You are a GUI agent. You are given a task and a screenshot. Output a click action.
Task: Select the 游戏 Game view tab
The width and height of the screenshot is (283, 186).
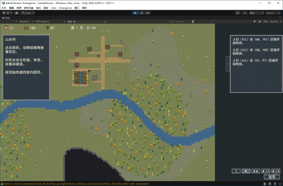pyautogui.click(x=6, y=18)
